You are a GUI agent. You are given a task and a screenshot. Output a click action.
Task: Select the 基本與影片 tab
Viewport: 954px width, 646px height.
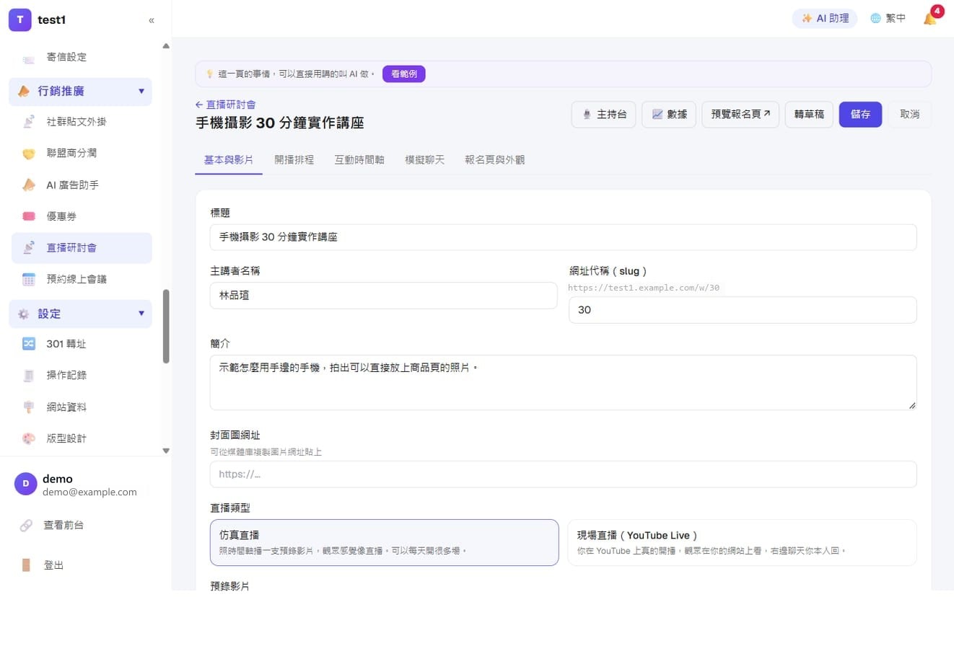tap(229, 160)
